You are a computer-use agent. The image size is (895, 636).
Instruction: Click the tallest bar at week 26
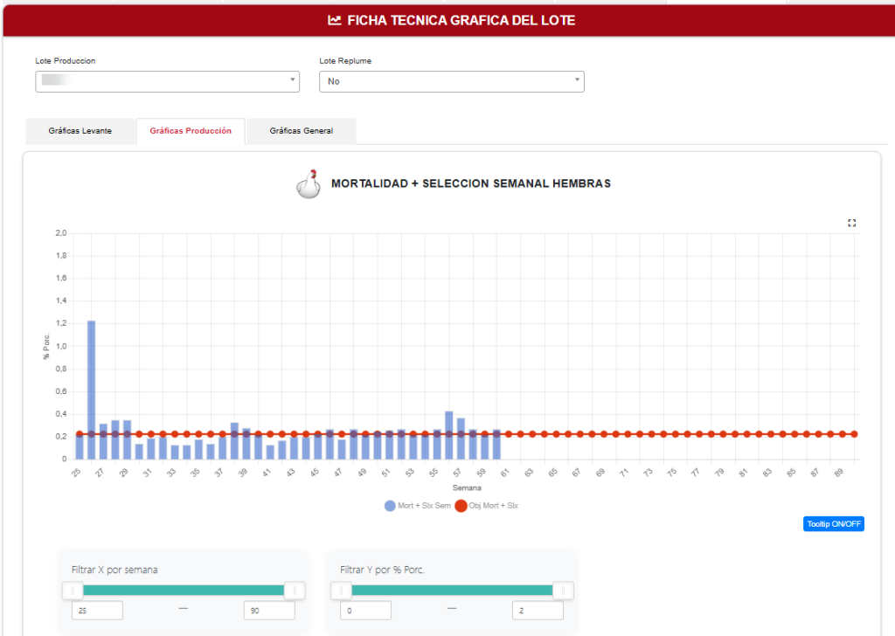(x=91, y=390)
